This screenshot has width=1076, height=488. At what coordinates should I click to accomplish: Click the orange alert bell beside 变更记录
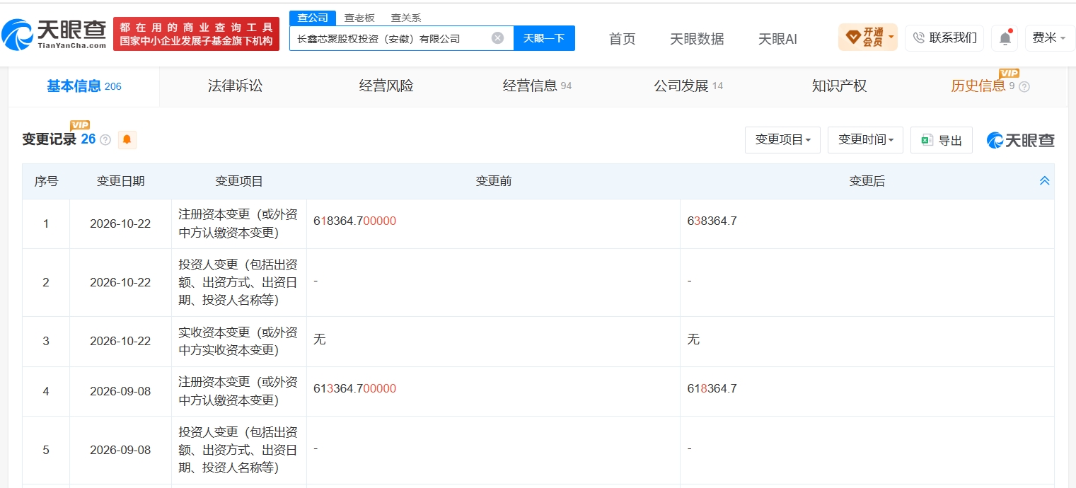click(x=127, y=139)
